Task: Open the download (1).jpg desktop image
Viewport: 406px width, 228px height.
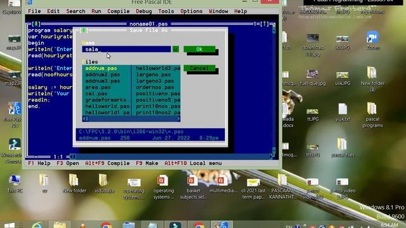Action: click(x=313, y=44)
